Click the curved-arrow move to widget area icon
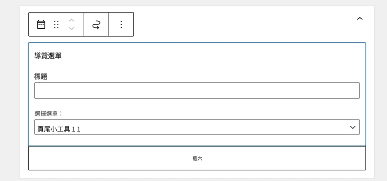The height and width of the screenshot is (181, 387). (x=96, y=25)
